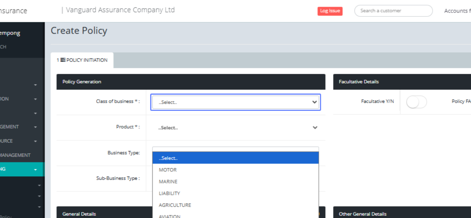This screenshot has height=218, width=471.
Task: Expand sidebar item ending in GEMENT
Action: click(x=35, y=127)
